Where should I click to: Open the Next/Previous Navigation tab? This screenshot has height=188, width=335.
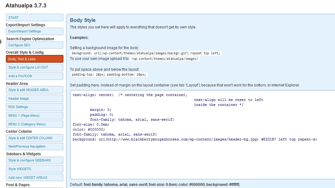35,146
